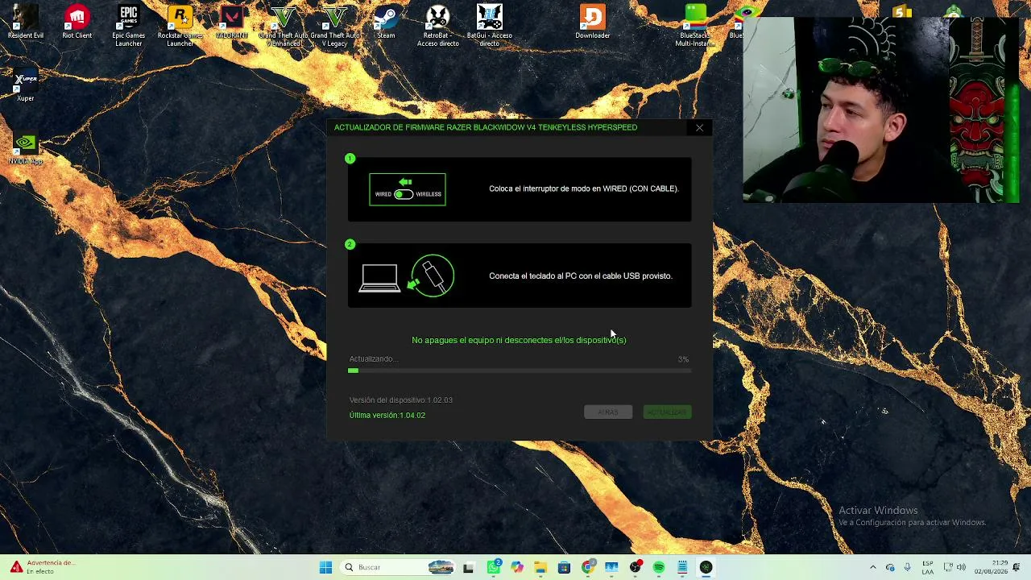Viewport: 1031px width, 580px height.
Task: Open WhatsApp from the taskbar
Action: pos(494,567)
